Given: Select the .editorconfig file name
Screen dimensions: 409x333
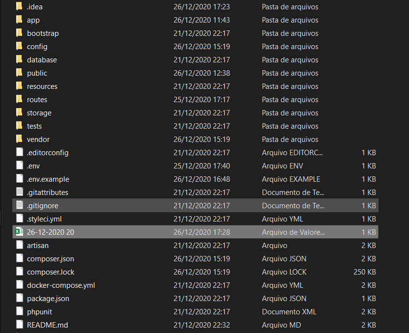Looking at the screenshot, I should 48,153.
